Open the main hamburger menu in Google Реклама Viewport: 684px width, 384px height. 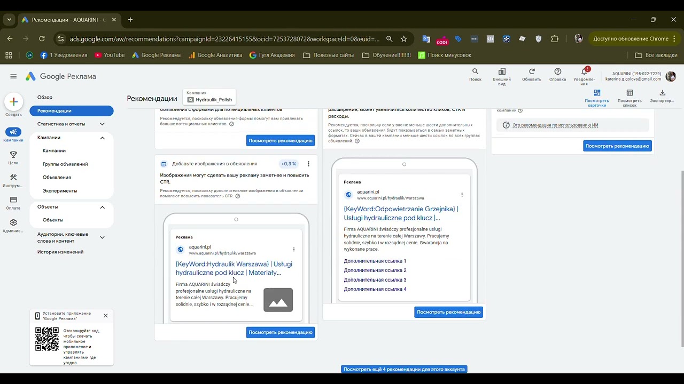(x=13, y=76)
